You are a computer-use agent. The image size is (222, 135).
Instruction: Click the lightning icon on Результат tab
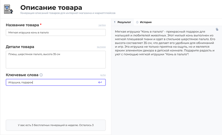tap(115, 22)
